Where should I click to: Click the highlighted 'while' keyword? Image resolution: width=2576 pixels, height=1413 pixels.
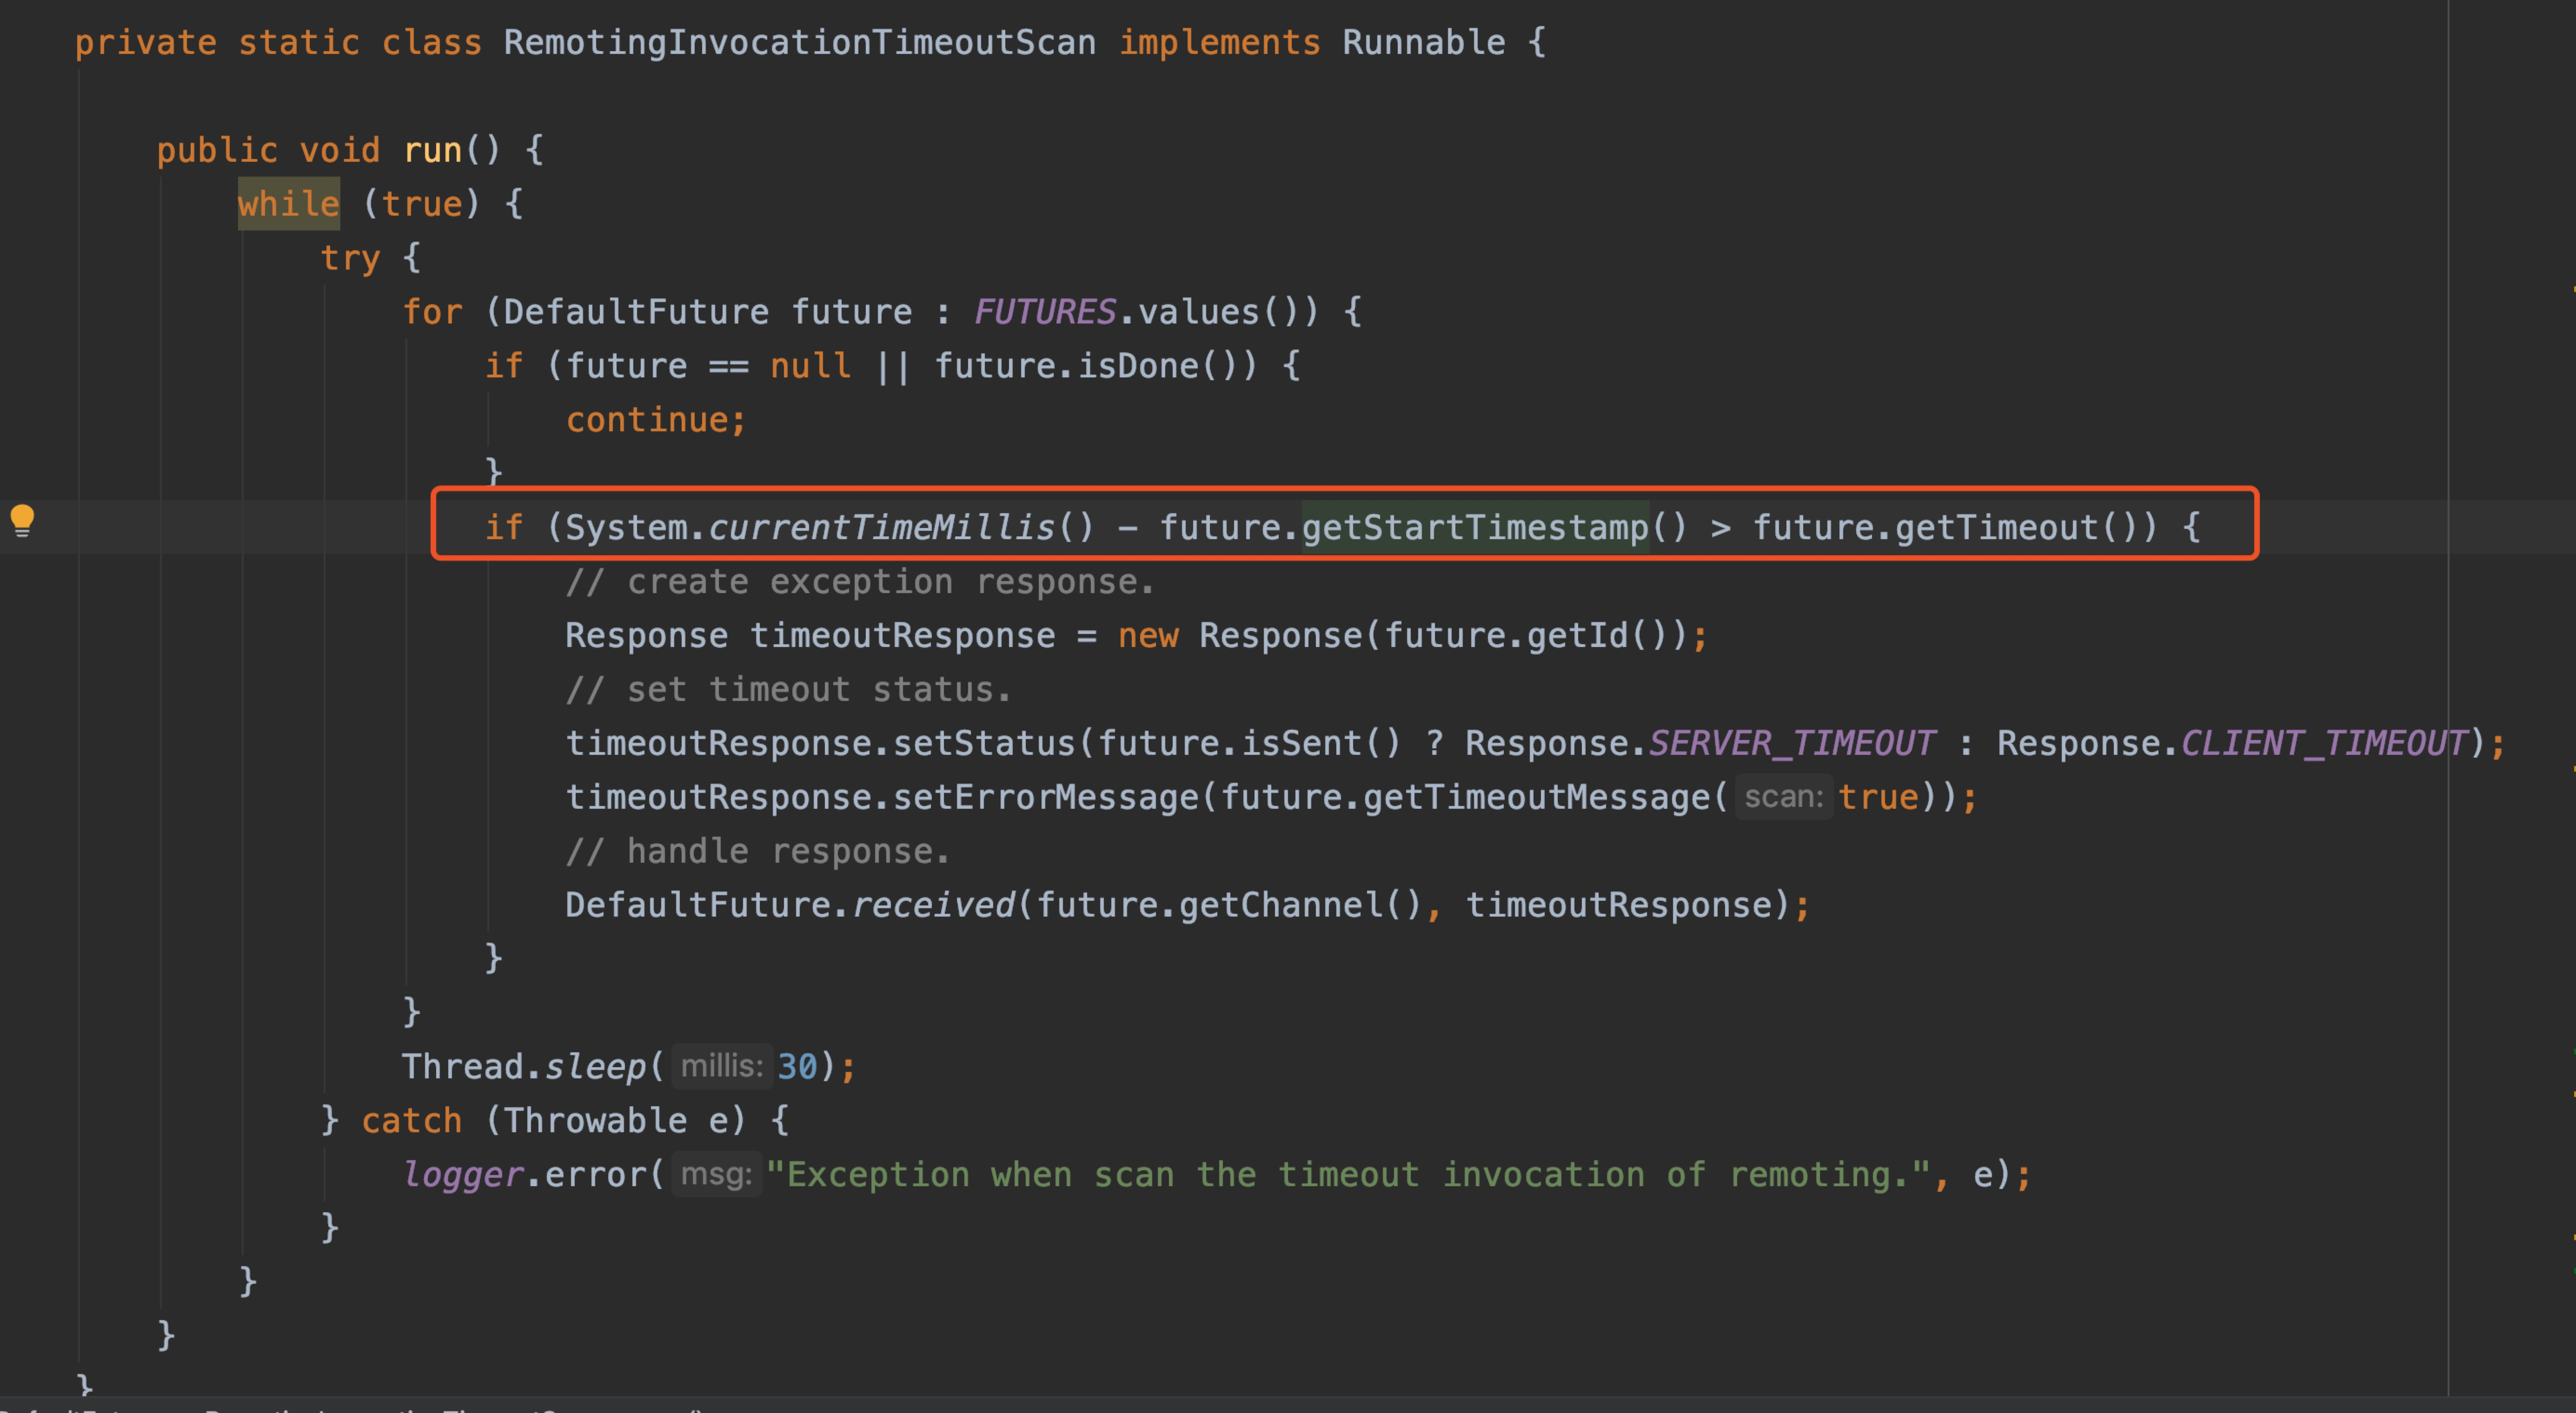click(x=288, y=204)
